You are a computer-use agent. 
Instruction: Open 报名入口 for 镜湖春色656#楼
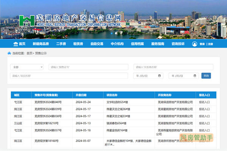(204, 123)
